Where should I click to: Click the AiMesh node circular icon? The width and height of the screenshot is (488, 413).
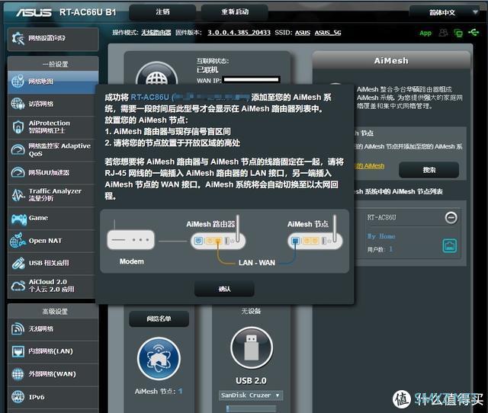coord(159,359)
